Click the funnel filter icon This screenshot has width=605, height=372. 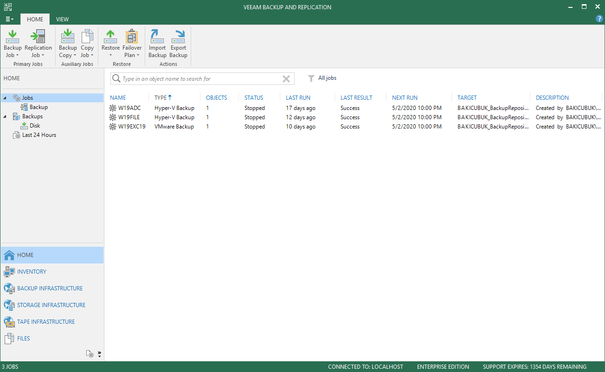[x=311, y=78]
